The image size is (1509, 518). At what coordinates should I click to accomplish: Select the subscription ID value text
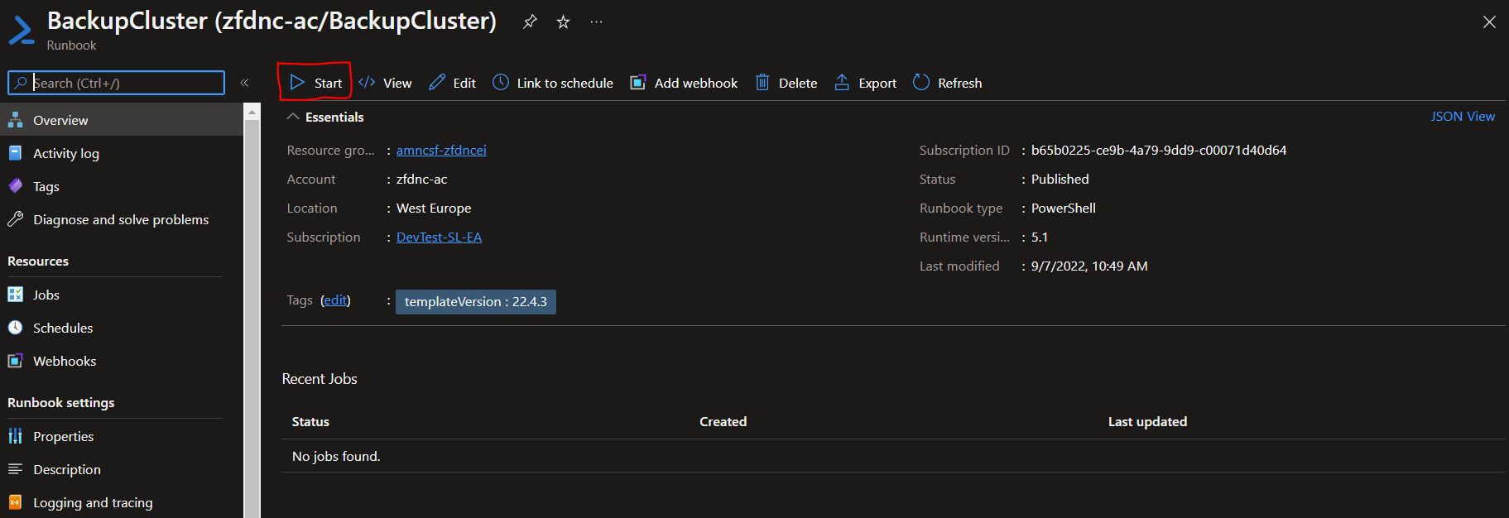[1159, 150]
